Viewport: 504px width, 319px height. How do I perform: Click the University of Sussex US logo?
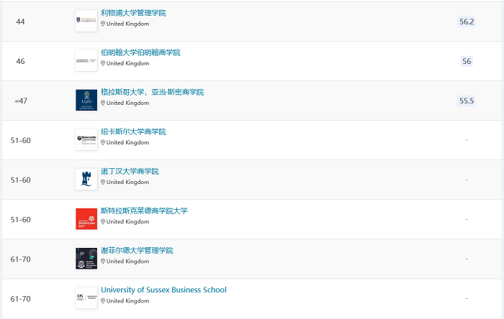point(86,298)
